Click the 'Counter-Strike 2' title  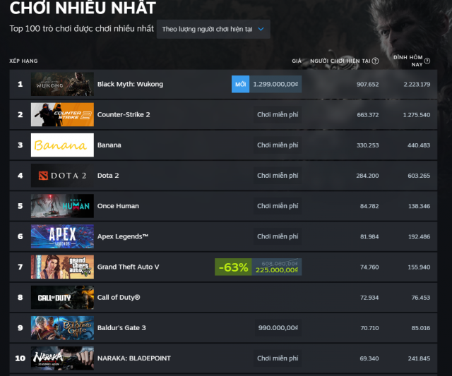pyautogui.click(x=124, y=114)
